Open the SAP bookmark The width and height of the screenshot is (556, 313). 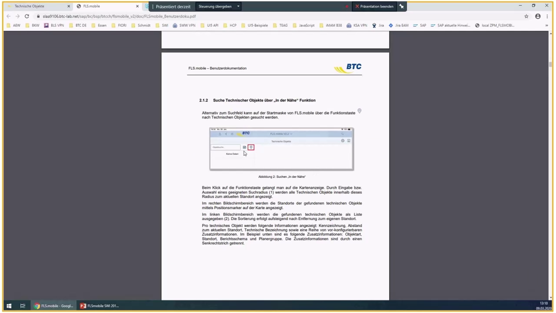coord(421,25)
